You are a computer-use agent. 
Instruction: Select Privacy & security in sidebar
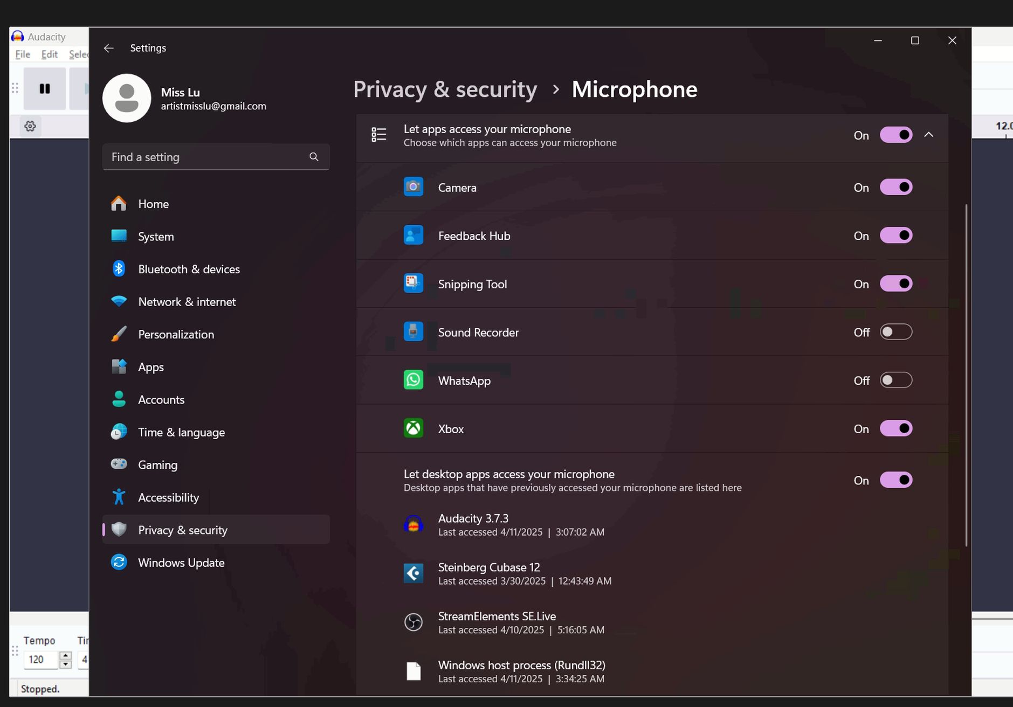pos(216,530)
